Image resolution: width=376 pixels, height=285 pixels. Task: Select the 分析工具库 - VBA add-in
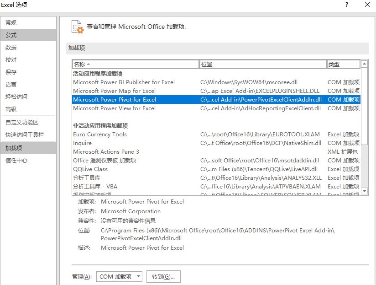point(216,187)
